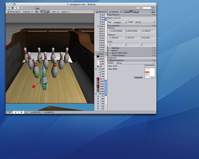
Task: Switch Inspector to Debug mode
Action: [136, 11]
